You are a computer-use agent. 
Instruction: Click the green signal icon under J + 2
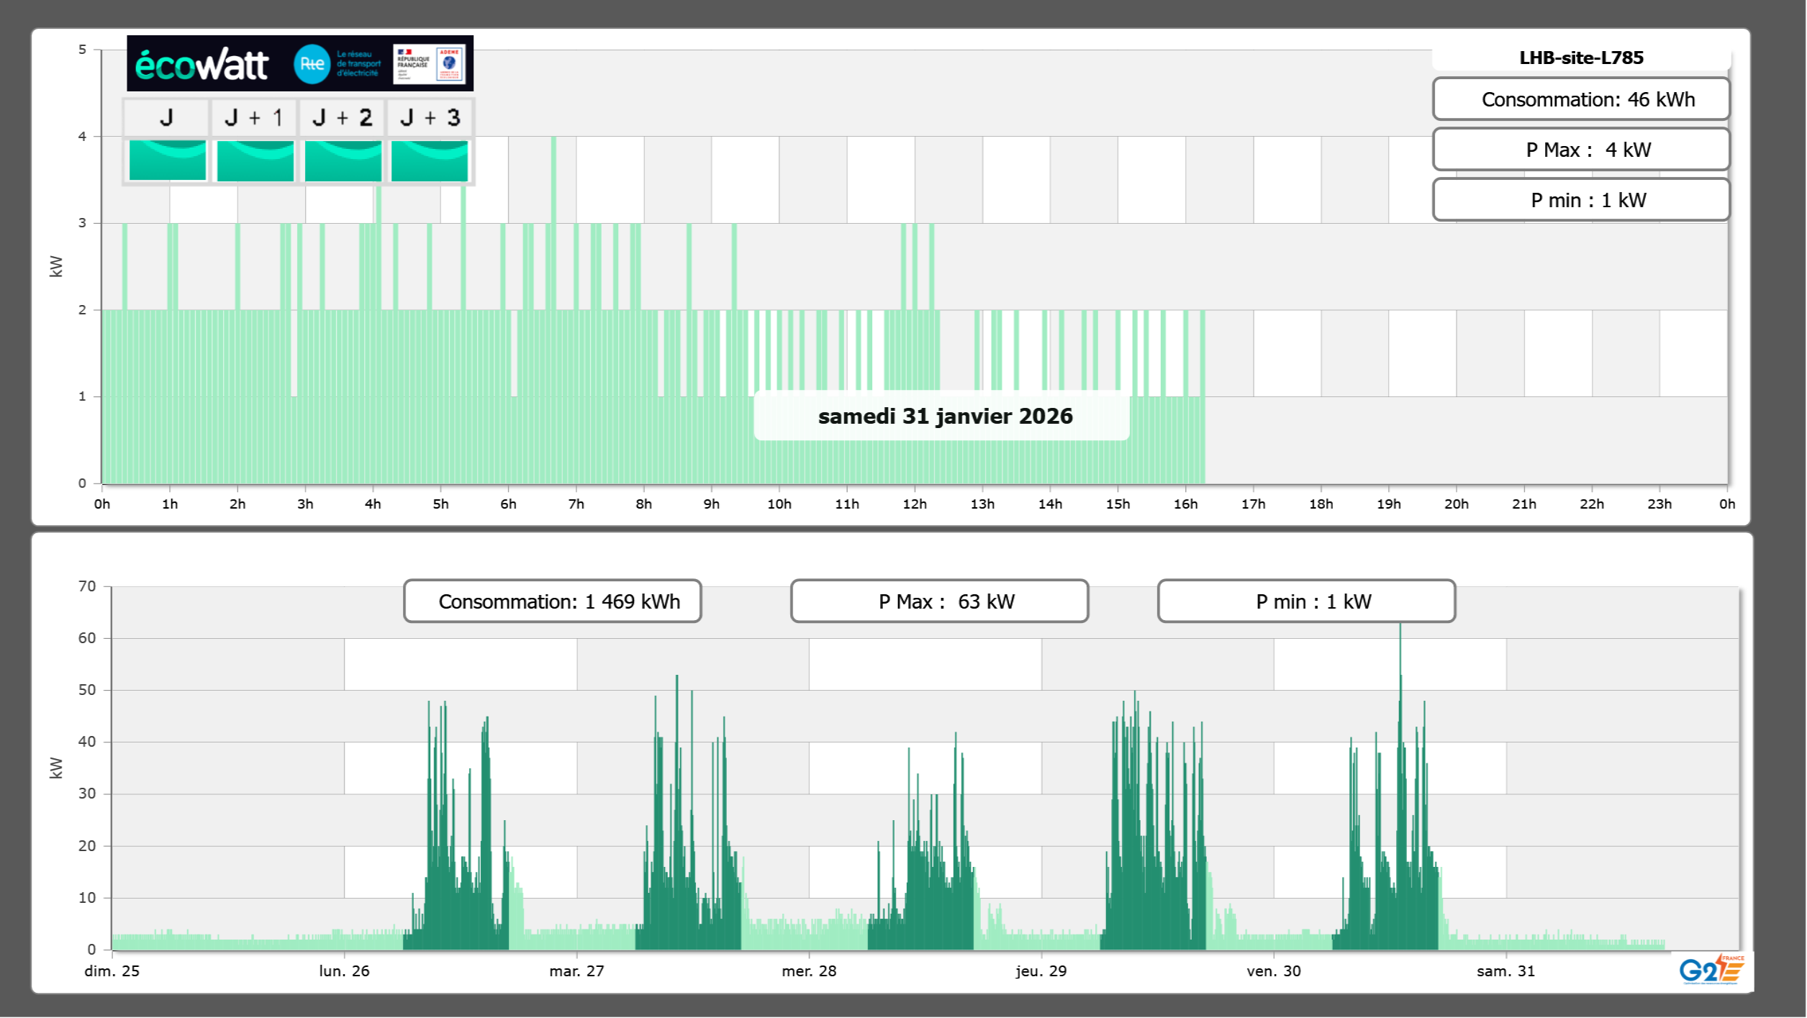point(343,160)
